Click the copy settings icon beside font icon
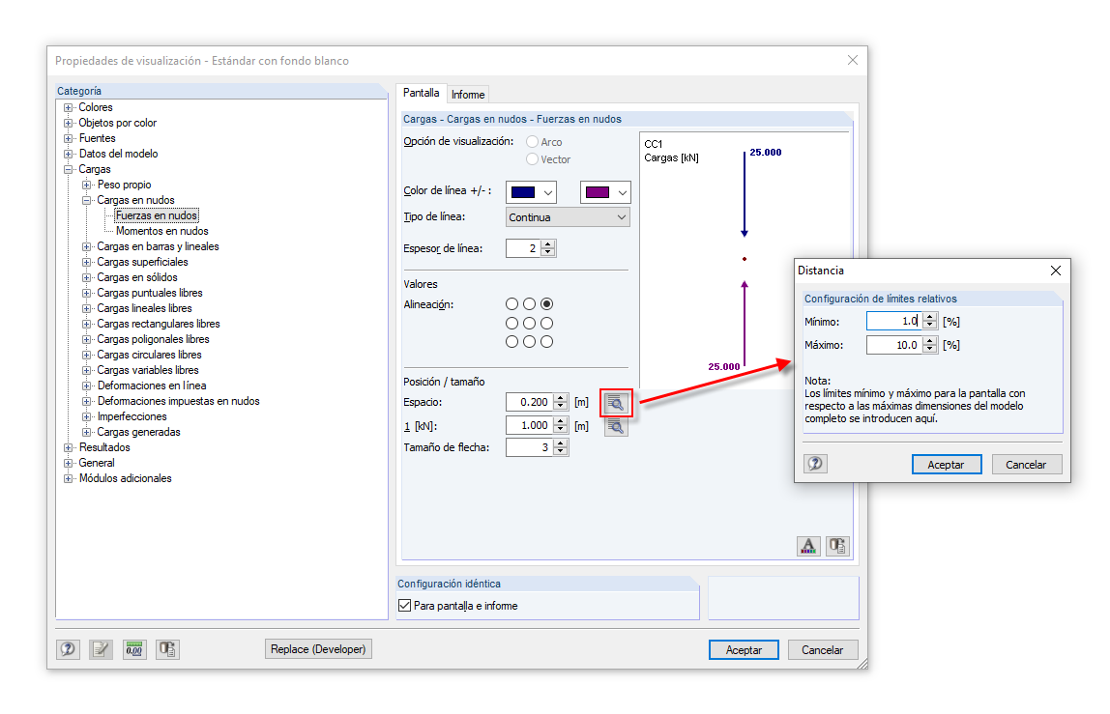 [x=837, y=546]
